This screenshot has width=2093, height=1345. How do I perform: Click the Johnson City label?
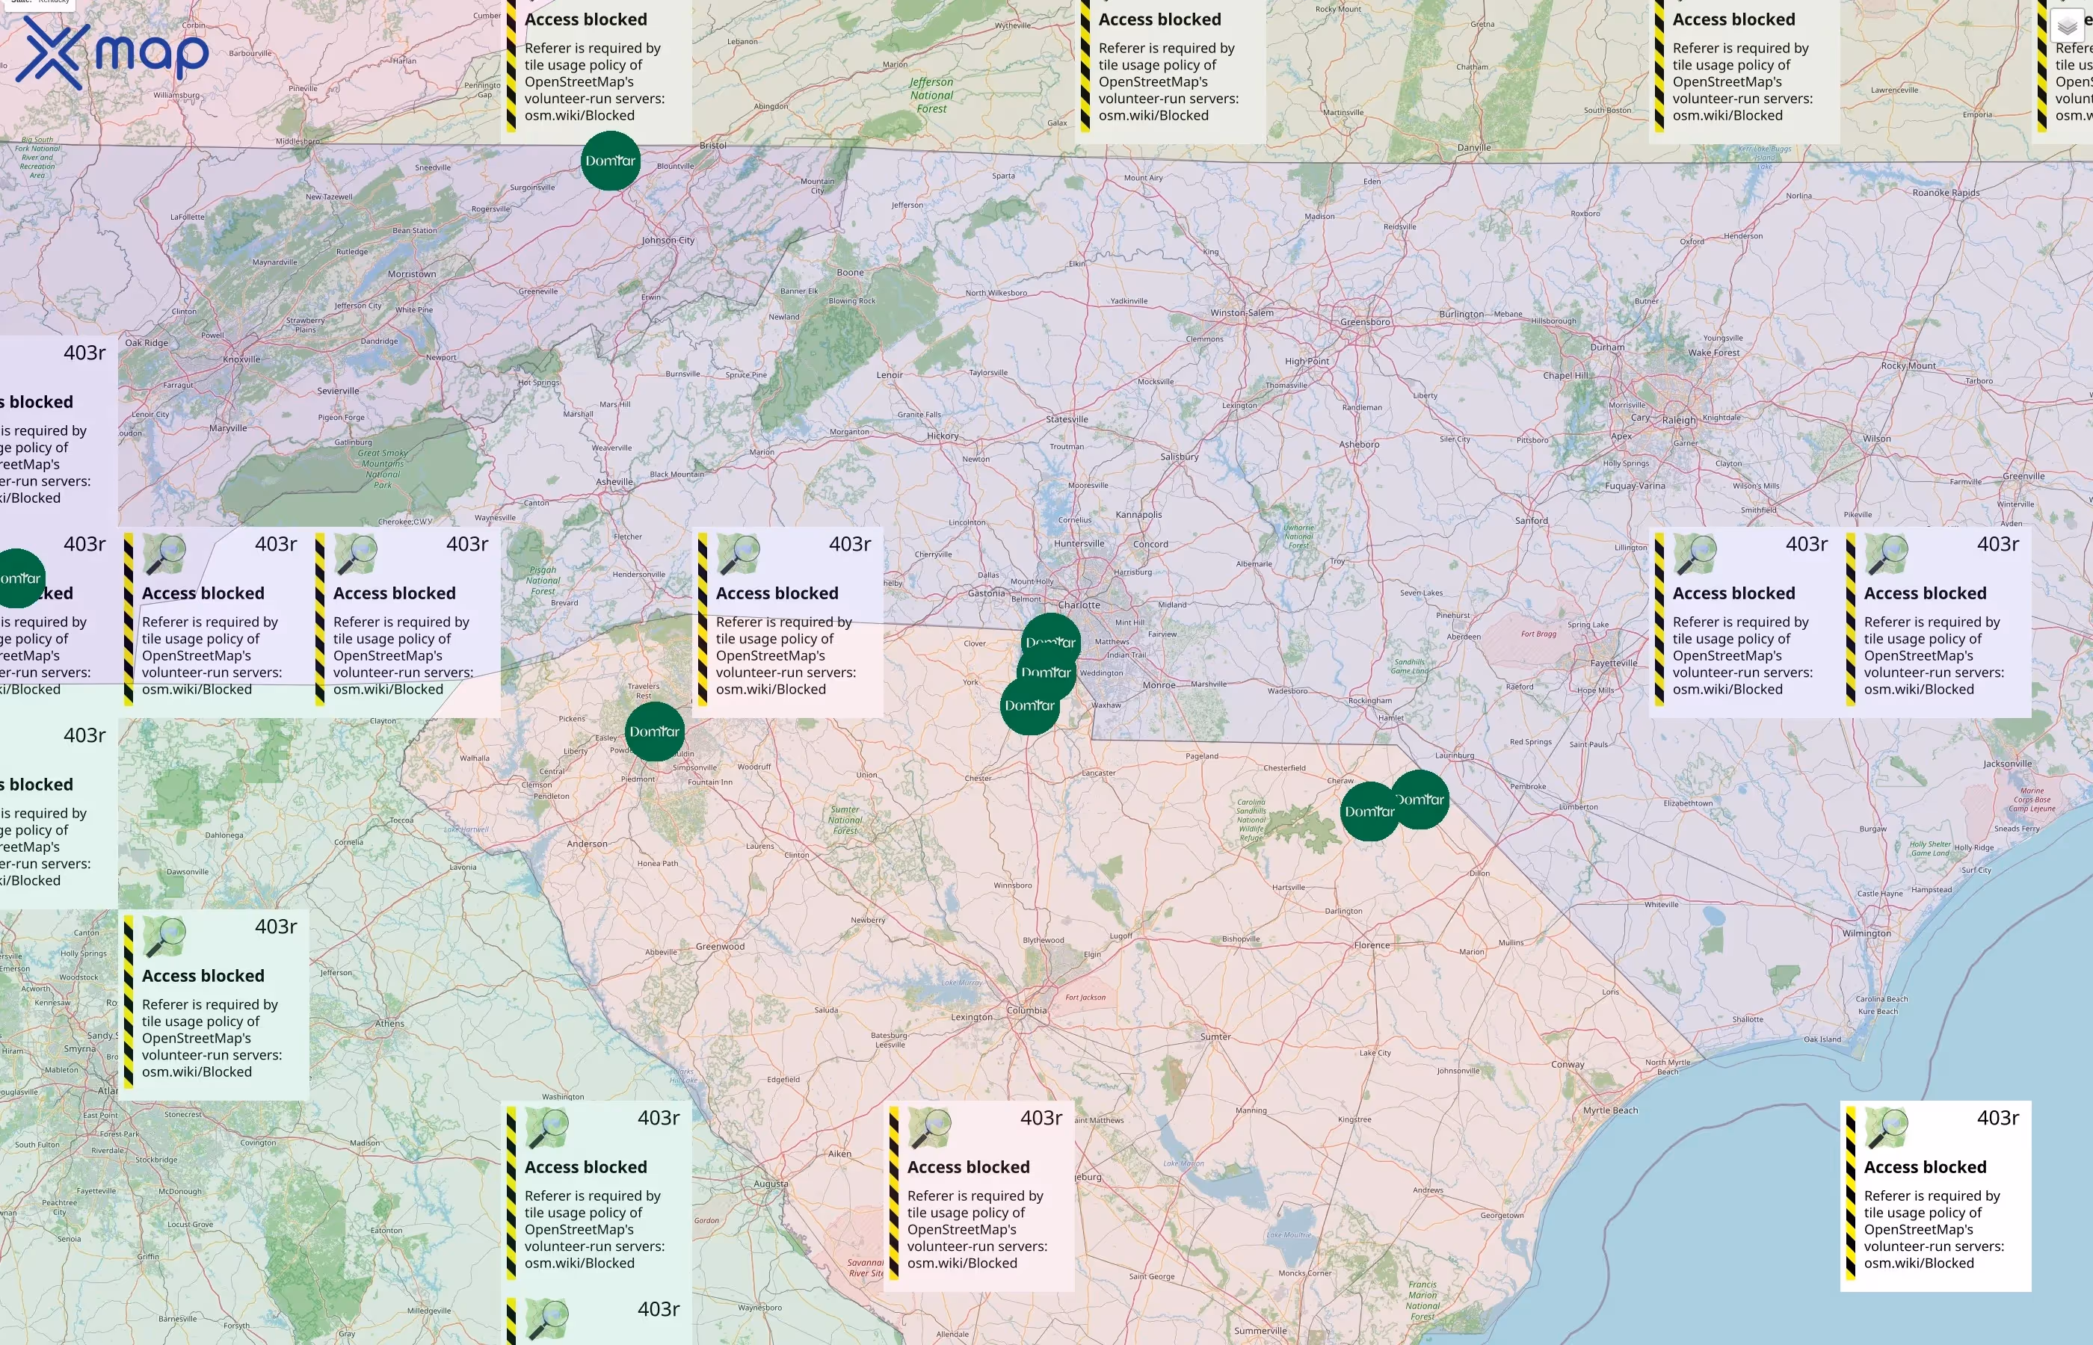point(668,240)
